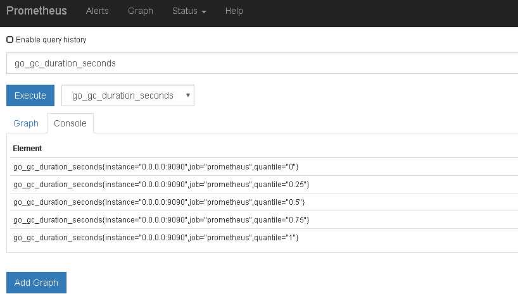
Task: Expand the Status dropdown menu
Action: pos(189,11)
